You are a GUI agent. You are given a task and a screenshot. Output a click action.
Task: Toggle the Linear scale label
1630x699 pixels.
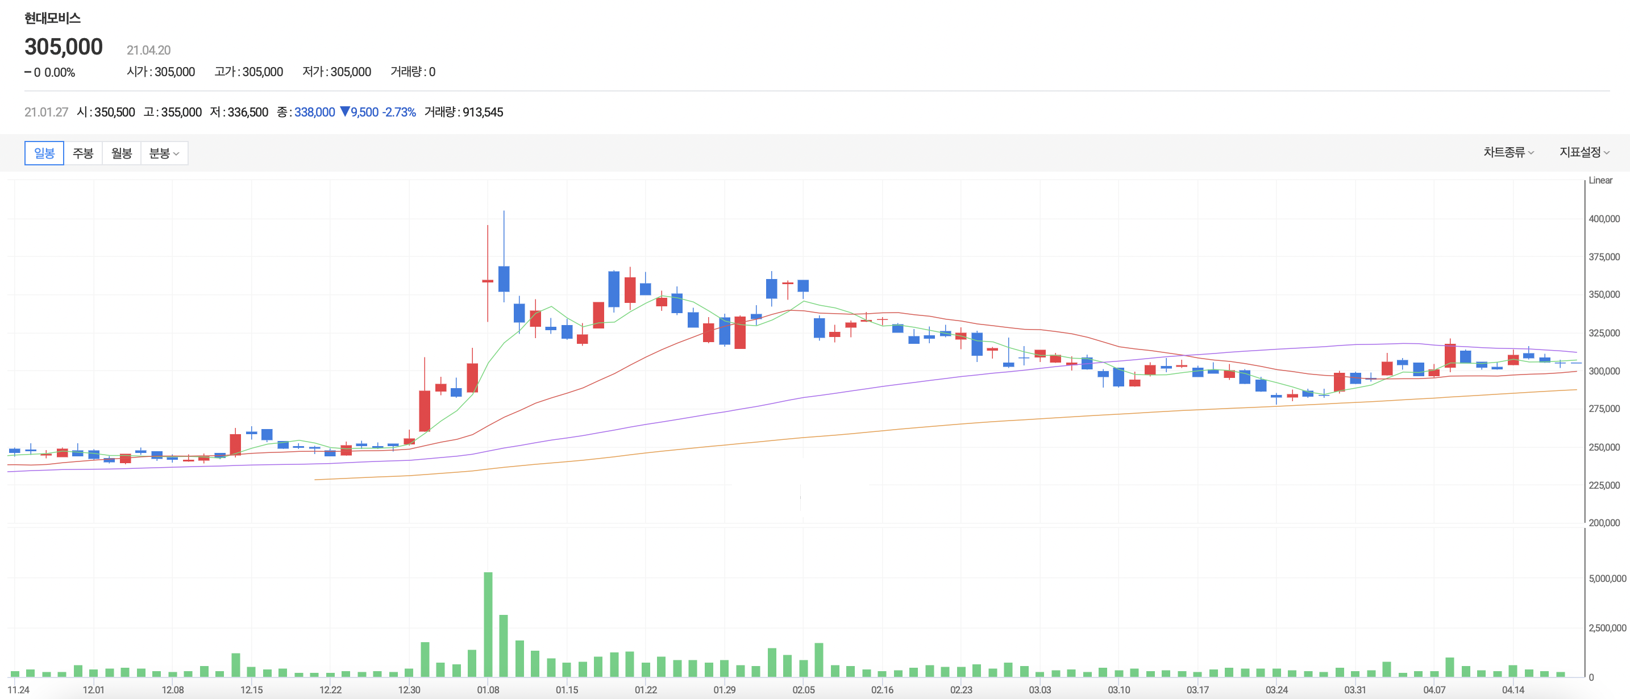pyautogui.click(x=1600, y=180)
